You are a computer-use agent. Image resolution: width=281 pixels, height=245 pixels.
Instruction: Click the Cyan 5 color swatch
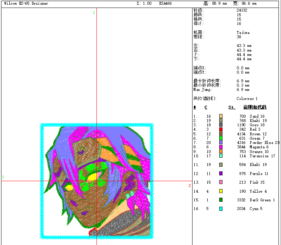(221, 209)
